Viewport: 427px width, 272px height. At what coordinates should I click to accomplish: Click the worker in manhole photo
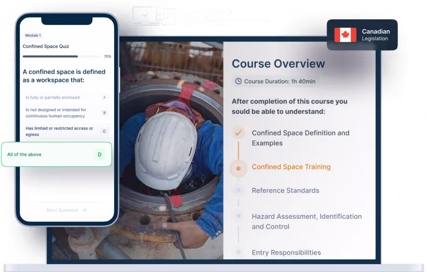point(172,150)
